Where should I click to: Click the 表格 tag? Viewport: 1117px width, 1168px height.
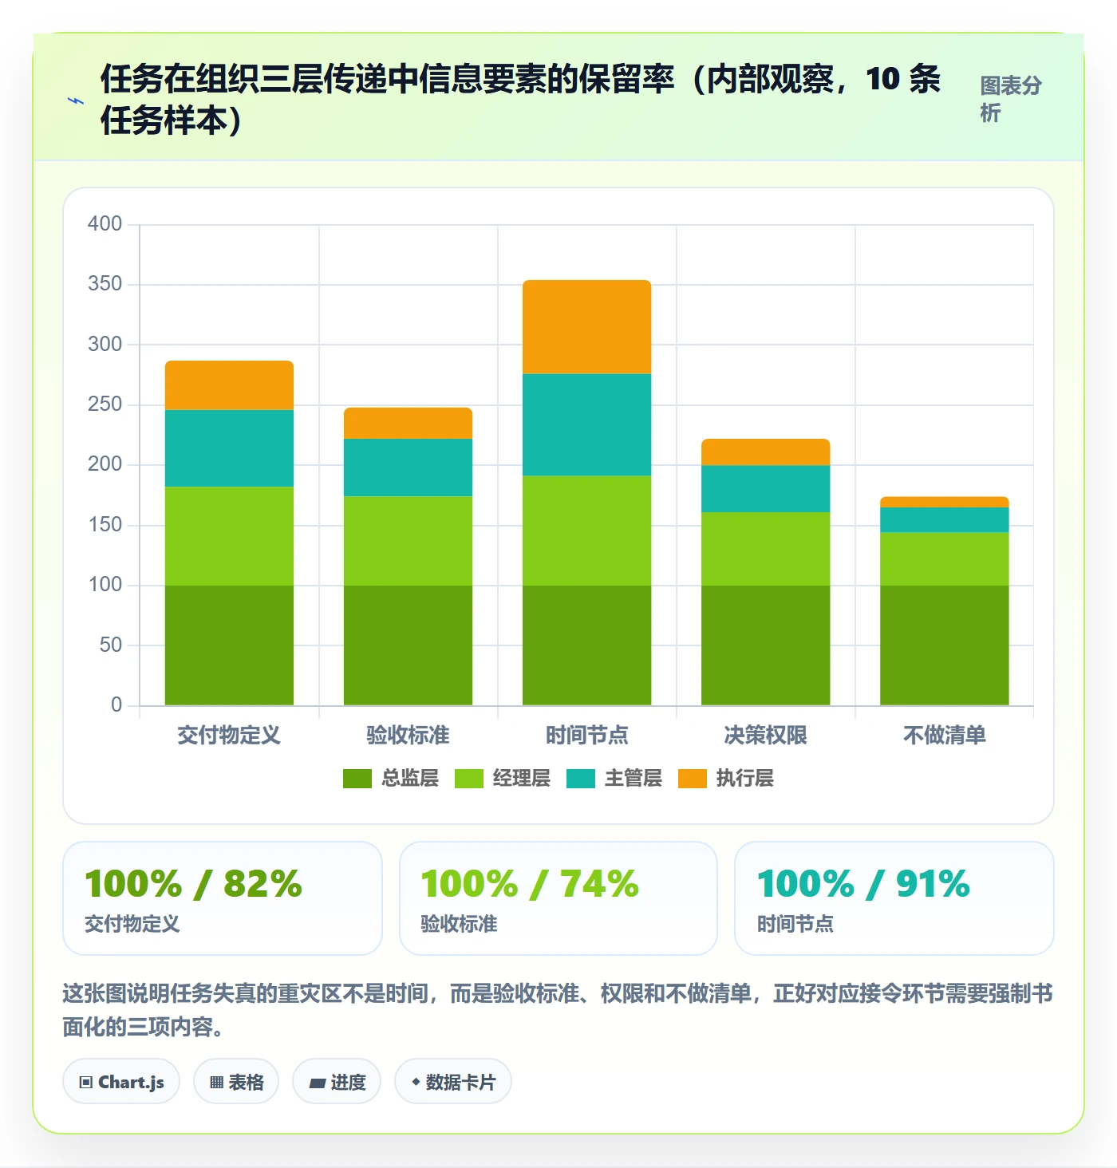(x=236, y=1082)
